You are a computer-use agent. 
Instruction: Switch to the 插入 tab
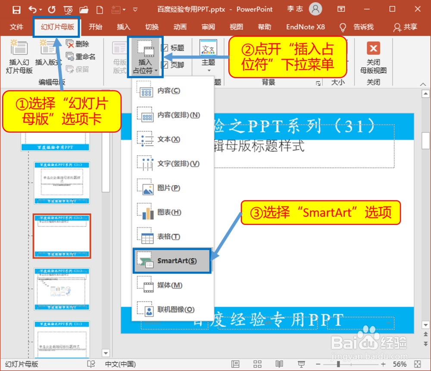point(123,27)
